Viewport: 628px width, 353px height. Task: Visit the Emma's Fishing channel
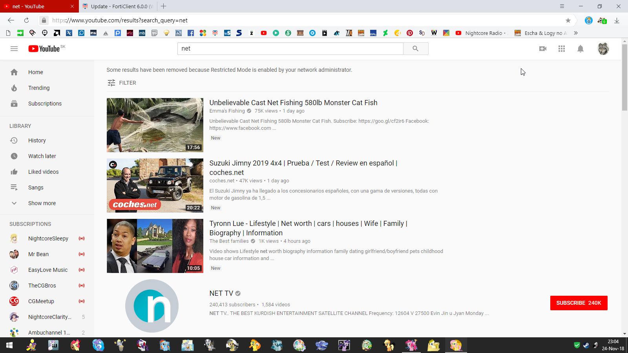click(x=227, y=111)
